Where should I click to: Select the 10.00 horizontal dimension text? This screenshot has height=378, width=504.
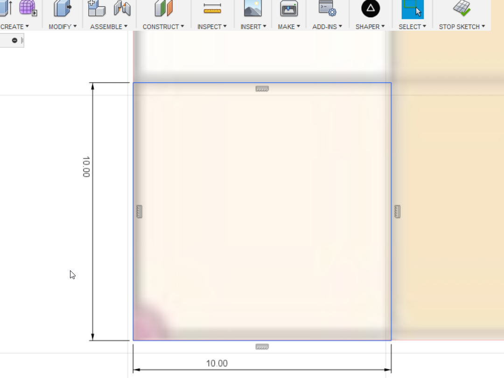[x=217, y=364]
